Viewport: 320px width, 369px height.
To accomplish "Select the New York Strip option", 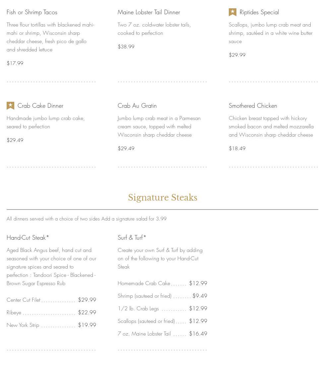I will tap(23, 325).
